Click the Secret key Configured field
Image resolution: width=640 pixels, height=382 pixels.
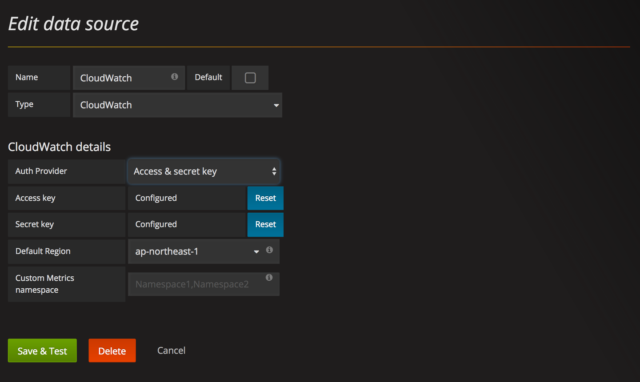click(x=187, y=225)
